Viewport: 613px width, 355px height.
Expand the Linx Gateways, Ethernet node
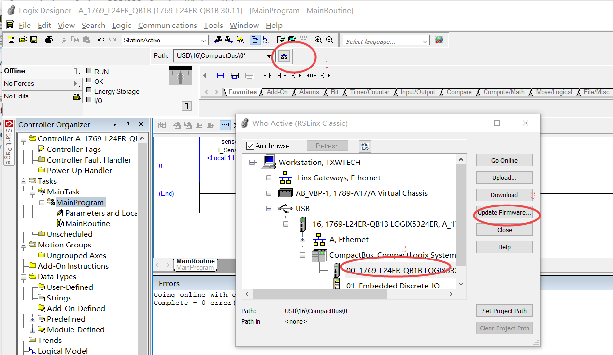pos(269,178)
